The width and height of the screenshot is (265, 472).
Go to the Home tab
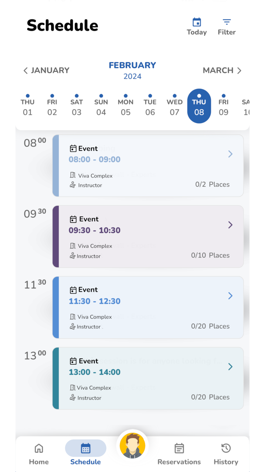39,454
